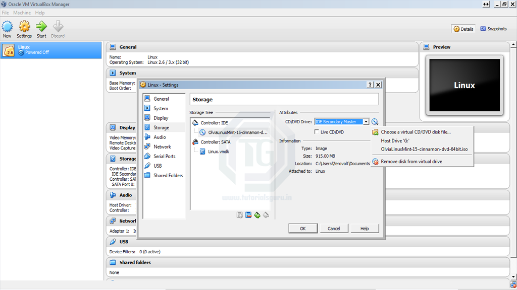Enable the Live CD/DVD checkbox
This screenshot has width=517, height=290.
pyautogui.click(x=318, y=130)
